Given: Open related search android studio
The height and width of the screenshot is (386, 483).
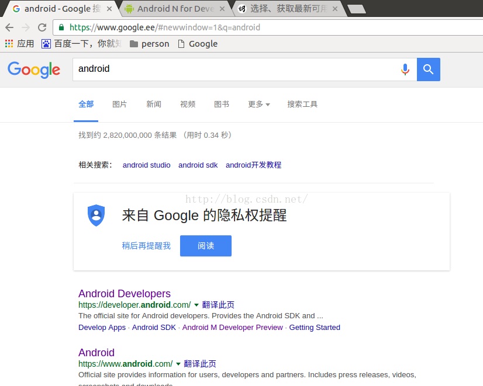Looking at the screenshot, I should (146, 165).
